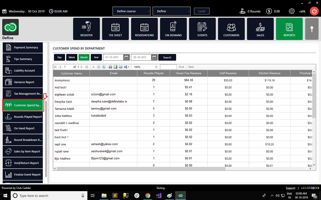Open the Register module
The height and width of the screenshot is (200, 321).
(x=86, y=29)
